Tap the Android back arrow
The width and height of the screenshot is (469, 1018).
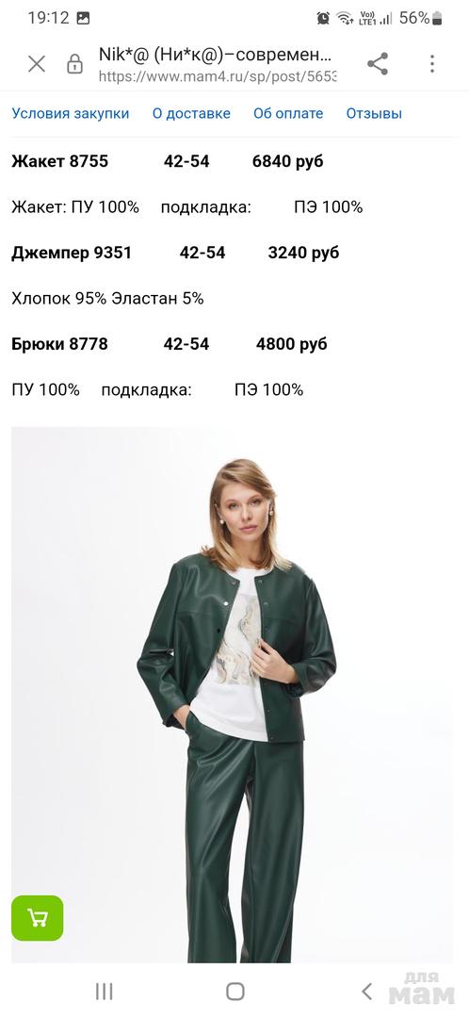[x=366, y=992]
